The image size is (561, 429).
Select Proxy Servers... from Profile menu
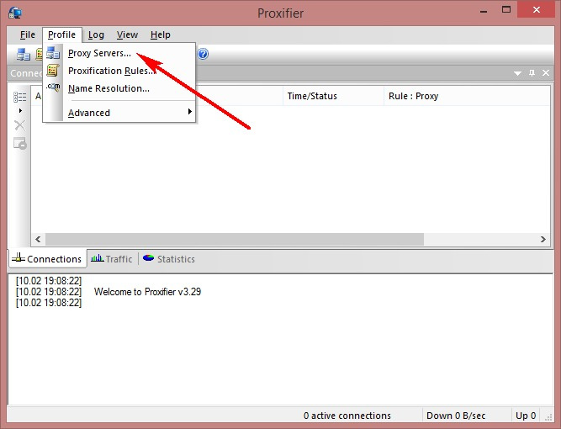point(99,54)
